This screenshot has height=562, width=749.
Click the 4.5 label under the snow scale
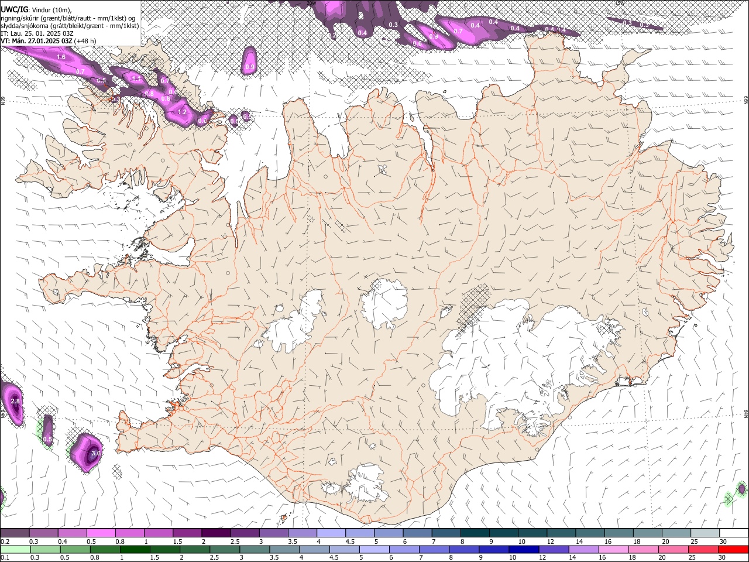pyautogui.click(x=350, y=542)
